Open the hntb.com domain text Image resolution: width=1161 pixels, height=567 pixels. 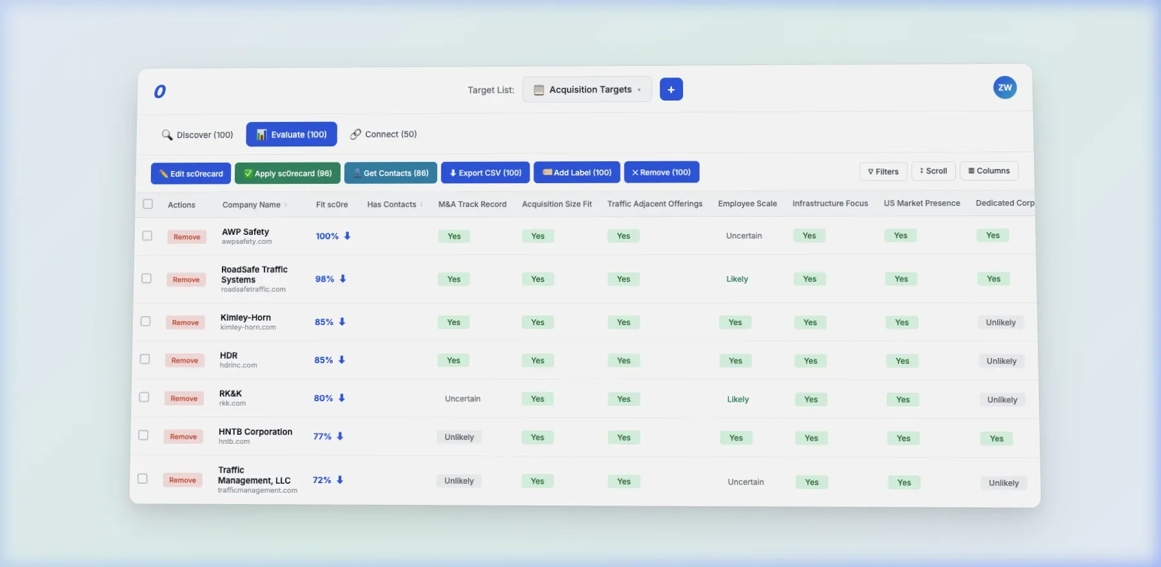click(x=234, y=442)
